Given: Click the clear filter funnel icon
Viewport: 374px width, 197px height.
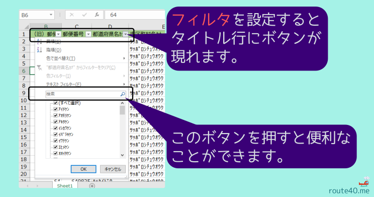Looking at the screenshot, I should (x=39, y=68).
